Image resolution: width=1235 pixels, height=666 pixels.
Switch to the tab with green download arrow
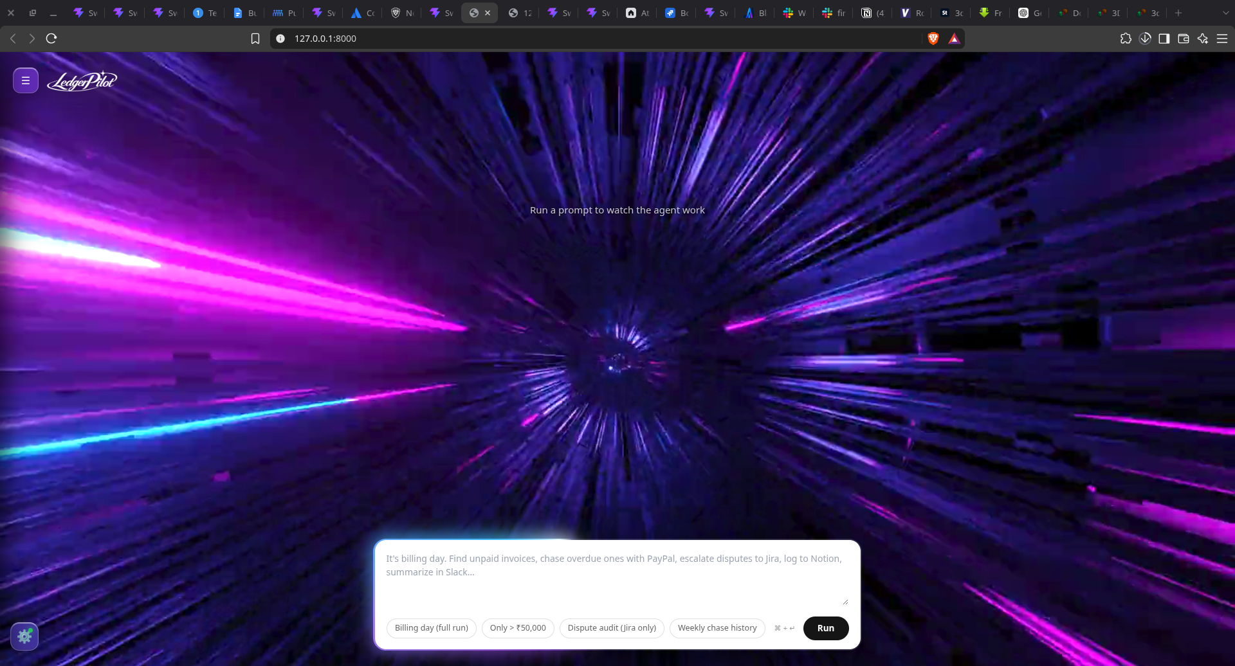pos(991,13)
